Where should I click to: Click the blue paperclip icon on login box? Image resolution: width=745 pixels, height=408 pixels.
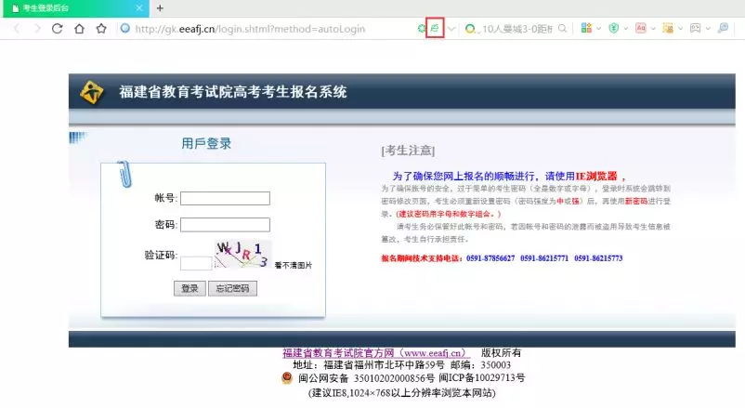click(124, 174)
